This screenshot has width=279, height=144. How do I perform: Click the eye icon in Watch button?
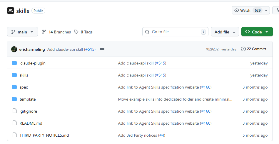(236, 10)
